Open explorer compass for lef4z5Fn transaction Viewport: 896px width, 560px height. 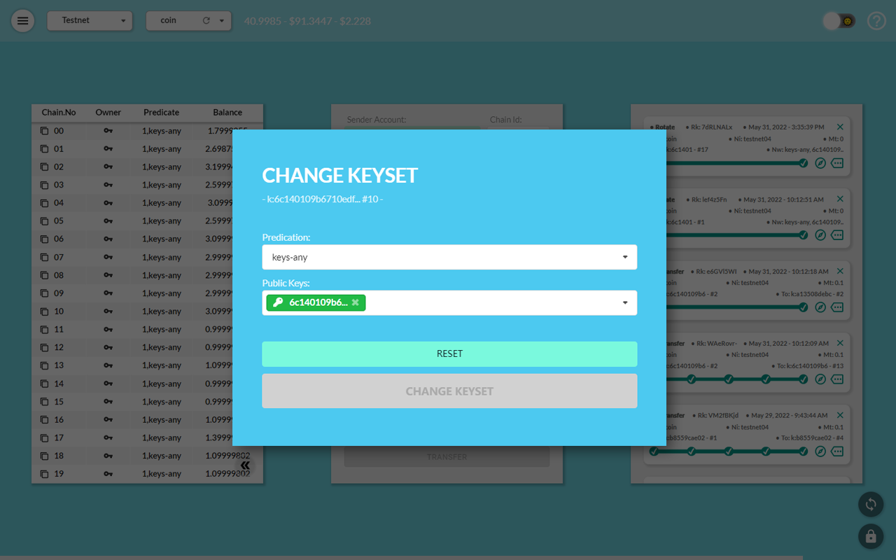click(821, 235)
